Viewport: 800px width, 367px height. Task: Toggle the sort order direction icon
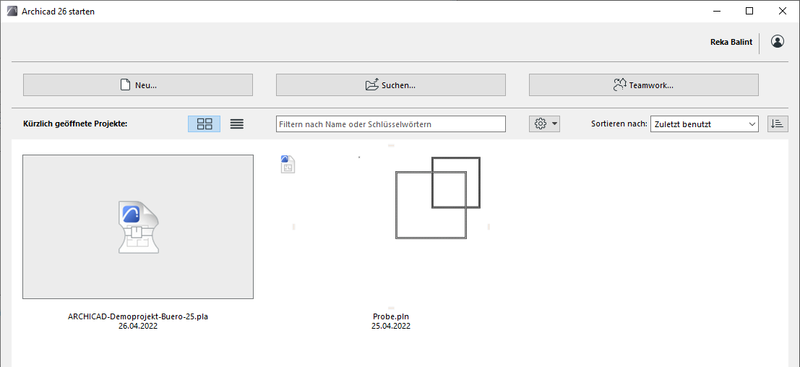pyautogui.click(x=778, y=124)
